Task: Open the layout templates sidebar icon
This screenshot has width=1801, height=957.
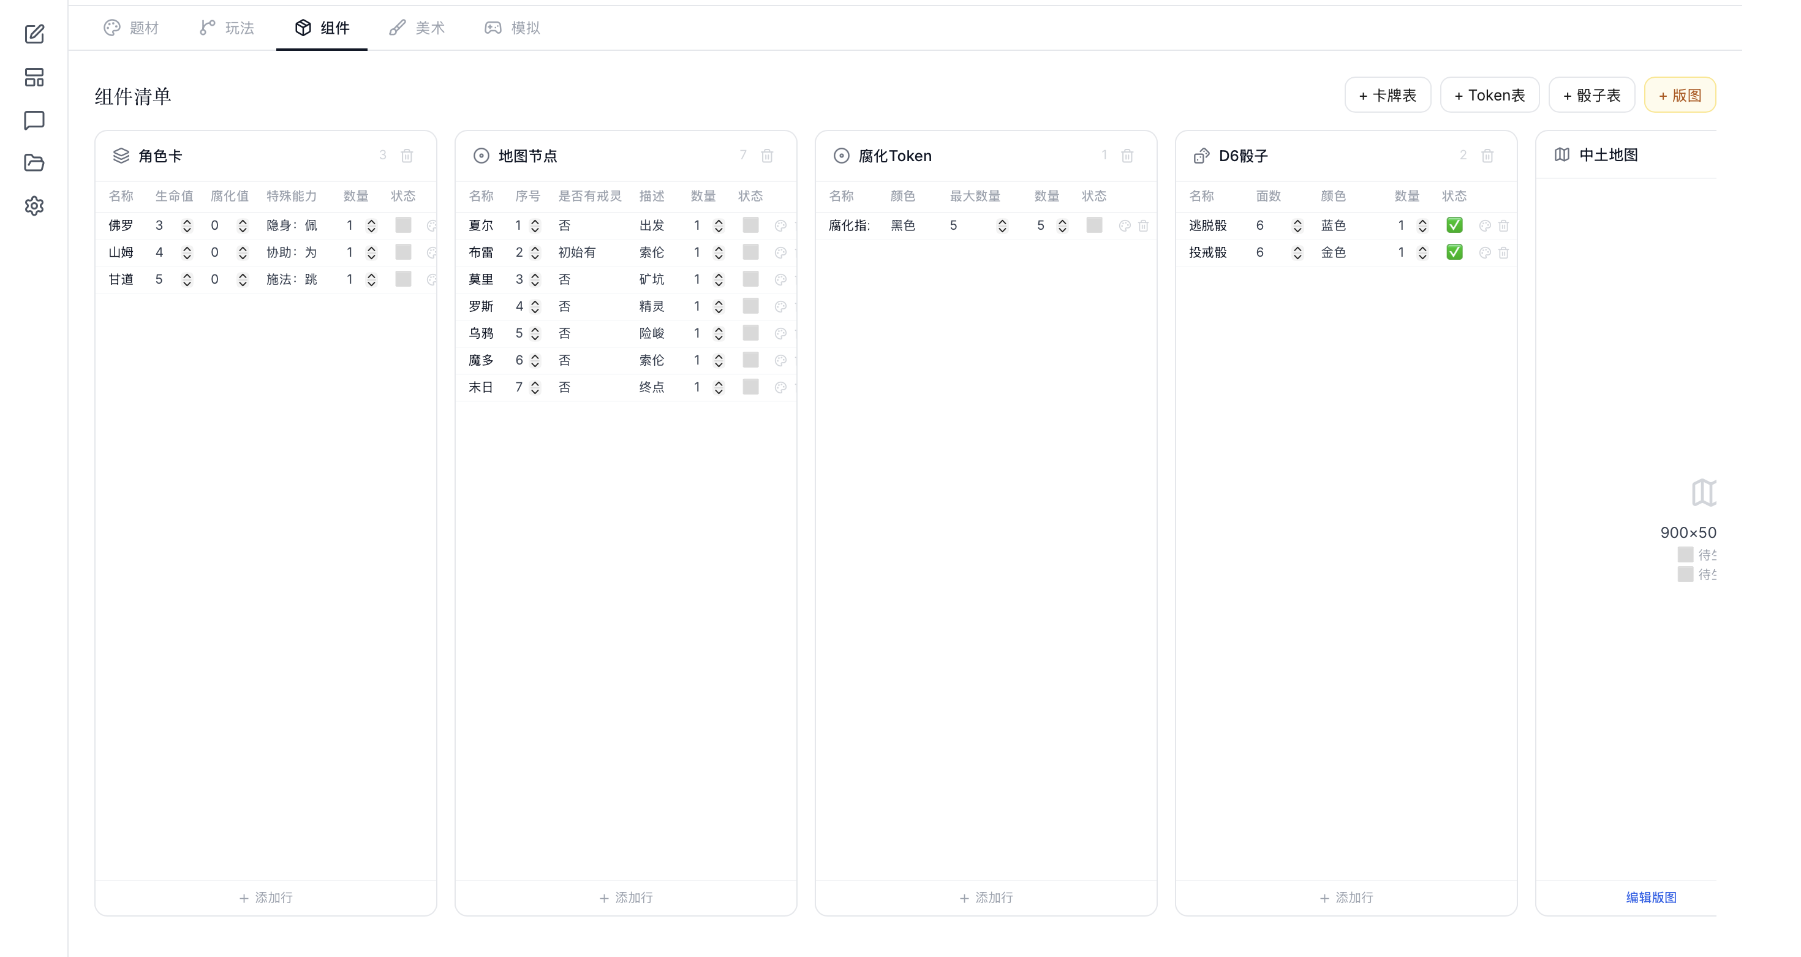Action: coord(34,77)
